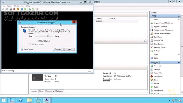Screen dimensions: 183x103
Task: Expand the New submenu in Actions
Action: click(x=179, y=19)
